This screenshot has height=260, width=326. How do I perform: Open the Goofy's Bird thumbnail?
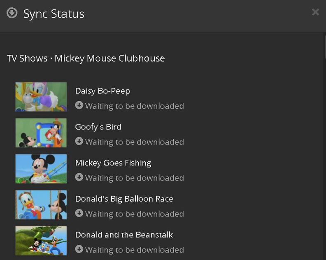[41, 133]
